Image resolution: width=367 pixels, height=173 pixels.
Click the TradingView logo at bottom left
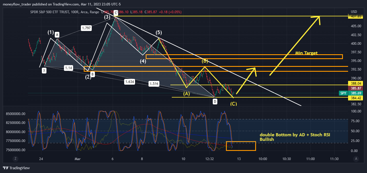16,168
